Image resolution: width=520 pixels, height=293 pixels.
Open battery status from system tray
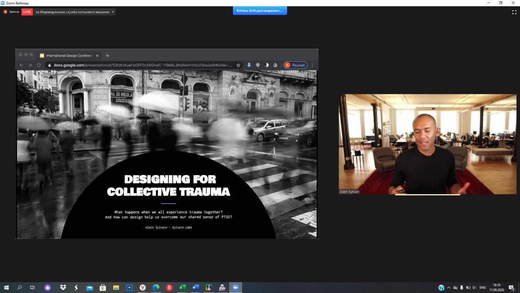(468, 288)
